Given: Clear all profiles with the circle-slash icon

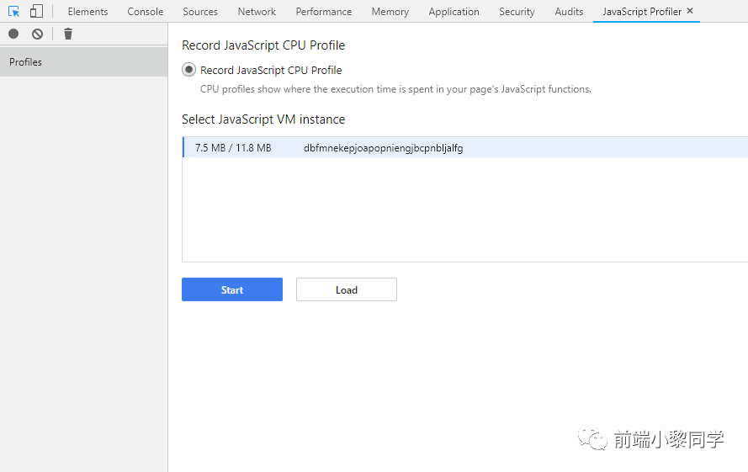Looking at the screenshot, I should pos(37,34).
